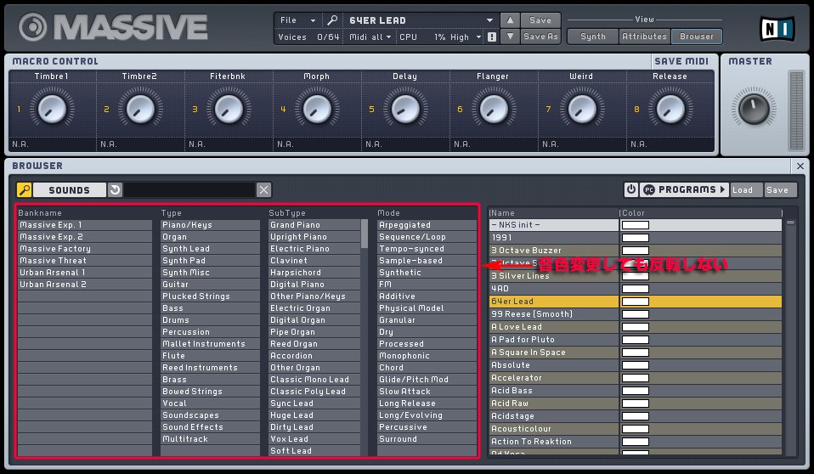
Task: Click the Load button in programs list
Action: click(x=747, y=190)
